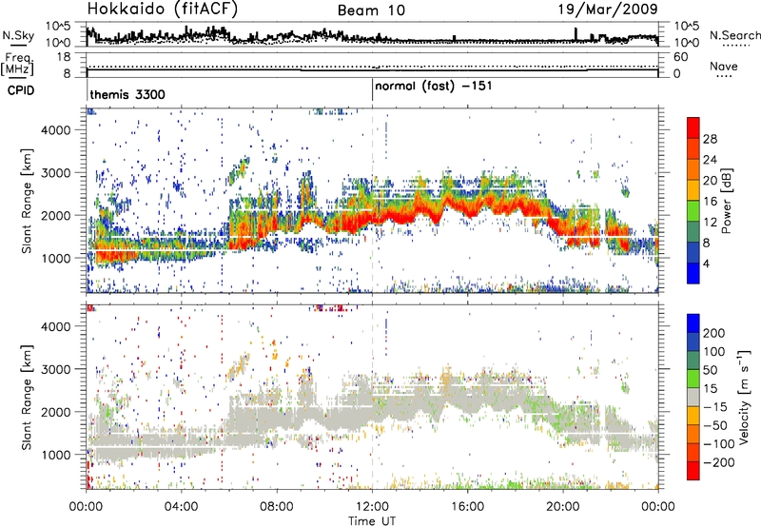Click the '-15' label on the Velocity color bar
The height and width of the screenshot is (527, 761).
tap(714, 407)
